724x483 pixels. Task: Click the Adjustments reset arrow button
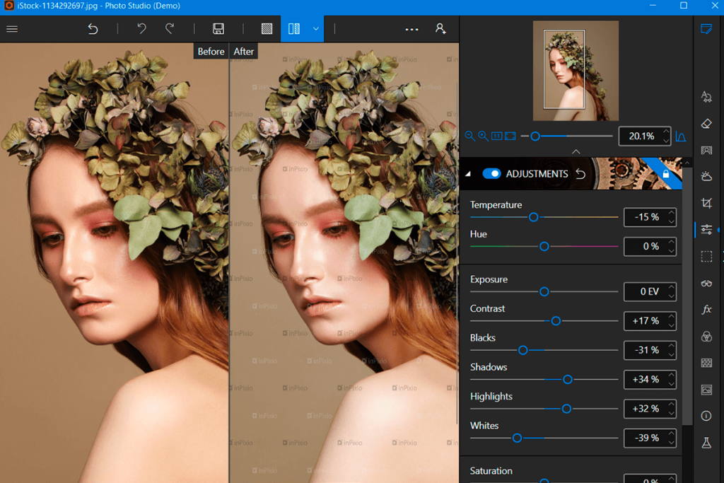tap(580, 173)
